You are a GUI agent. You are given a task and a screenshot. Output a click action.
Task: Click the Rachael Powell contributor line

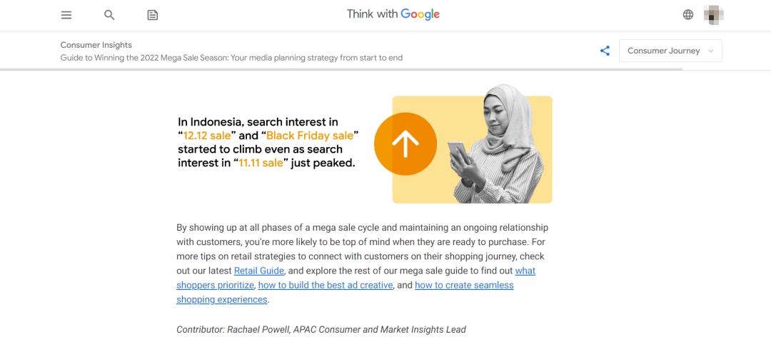(x=321, y=329)
